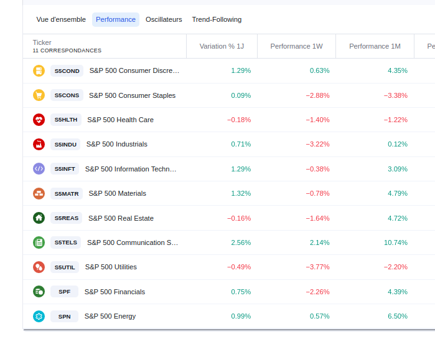Sort by Performance 1W column header
Screen dimensions: 435x341
point(297,46)
